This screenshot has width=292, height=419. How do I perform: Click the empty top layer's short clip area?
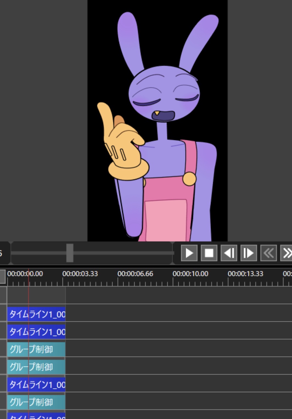tap(36, 295)
